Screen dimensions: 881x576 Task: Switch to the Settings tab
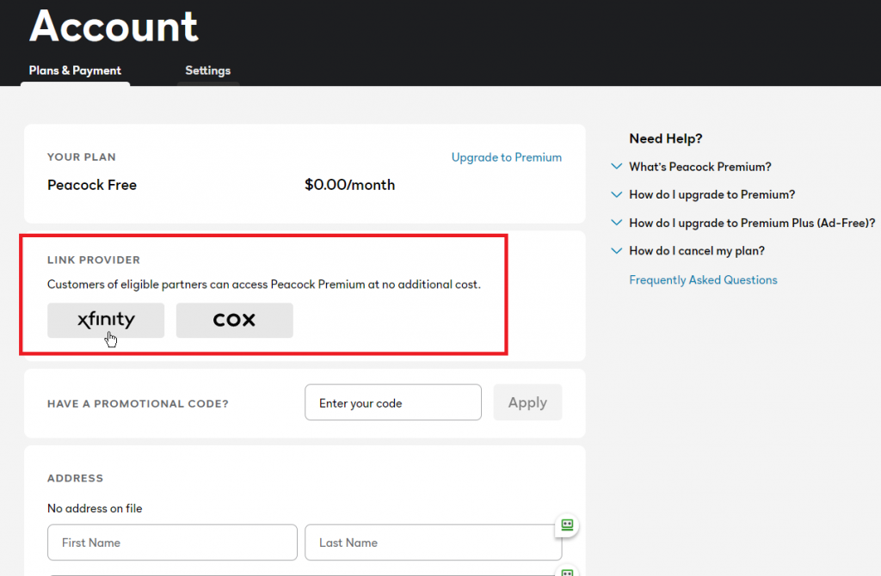click(x=208, y=70)
